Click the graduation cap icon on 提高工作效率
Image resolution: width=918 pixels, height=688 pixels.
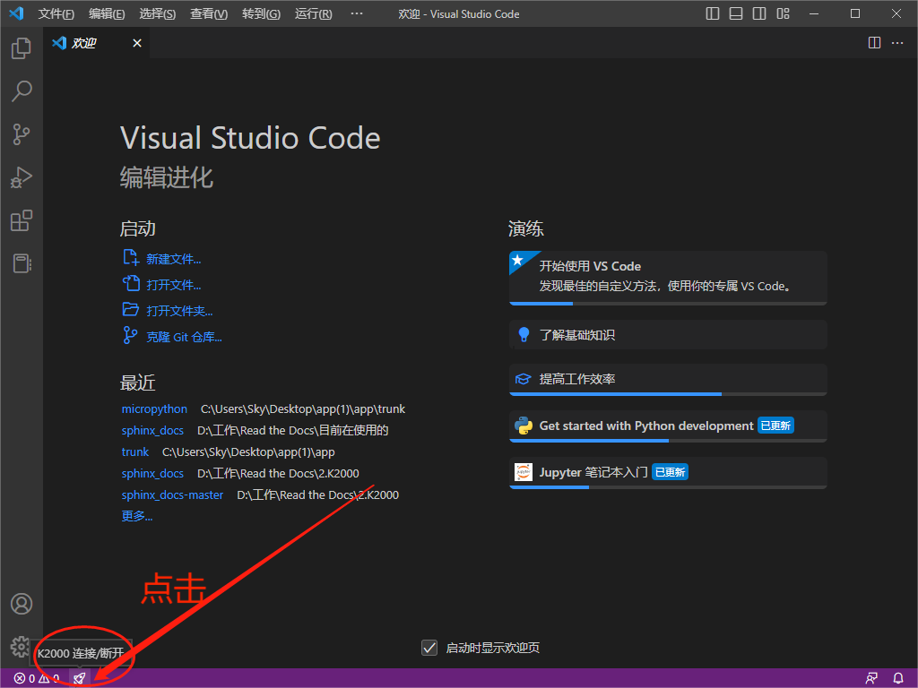523,379
